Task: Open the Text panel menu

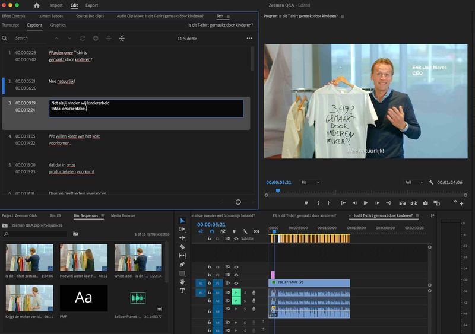Action: pyautogui.click(x=228, y=16)
